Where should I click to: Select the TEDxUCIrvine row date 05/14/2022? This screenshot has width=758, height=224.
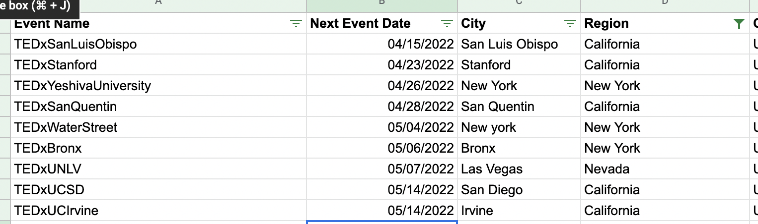coord(382,211)
